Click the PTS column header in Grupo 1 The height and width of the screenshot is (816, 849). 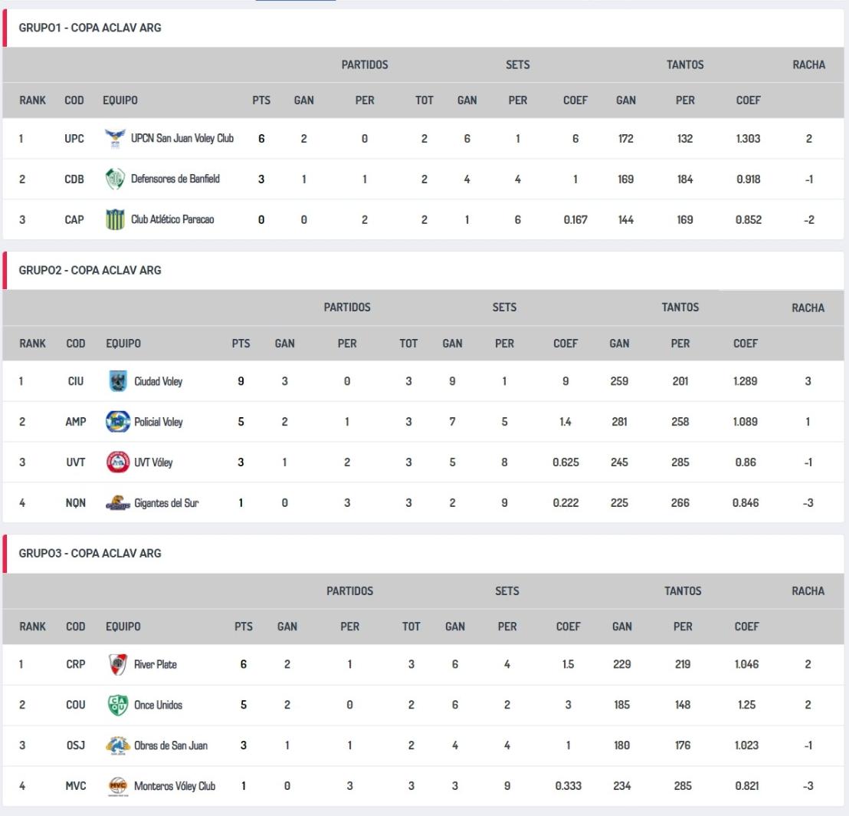pyautogui.click(x=261, y=100)
